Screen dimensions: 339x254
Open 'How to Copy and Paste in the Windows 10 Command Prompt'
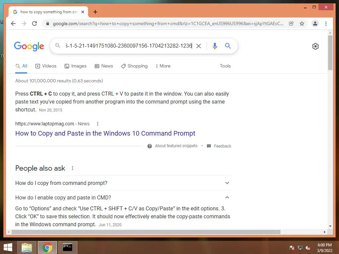pyautogui.click(x=105, y=133)
